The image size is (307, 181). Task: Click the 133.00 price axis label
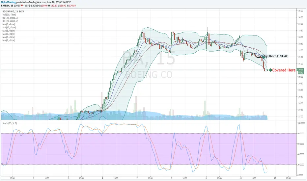[x=300, y=37]
